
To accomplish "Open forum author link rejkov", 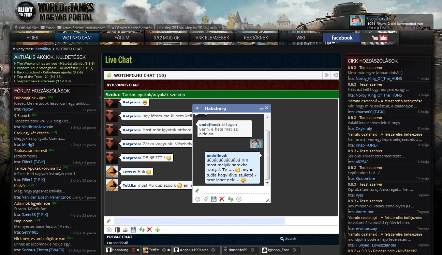I will point(27,109).
